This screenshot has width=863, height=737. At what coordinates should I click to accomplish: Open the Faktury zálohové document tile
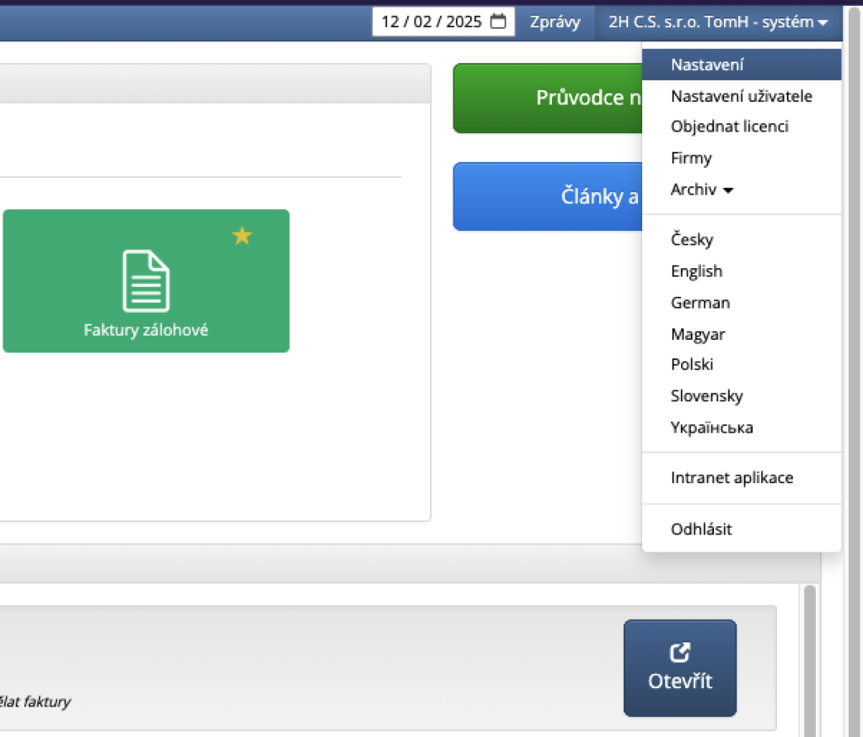pyautogui.click(x=146, y=282)
